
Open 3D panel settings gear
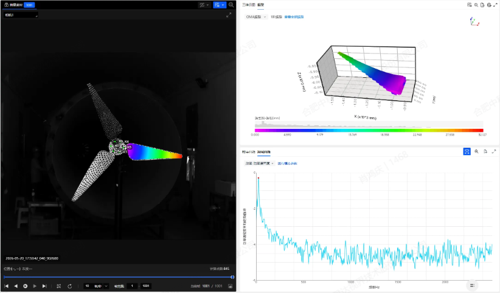(489, 5)
